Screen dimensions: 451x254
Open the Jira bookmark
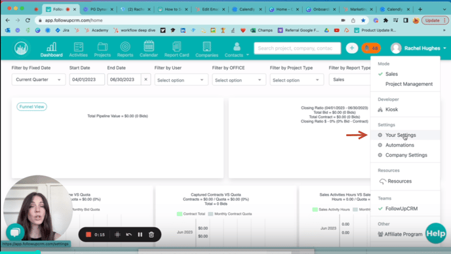(62, 30)
